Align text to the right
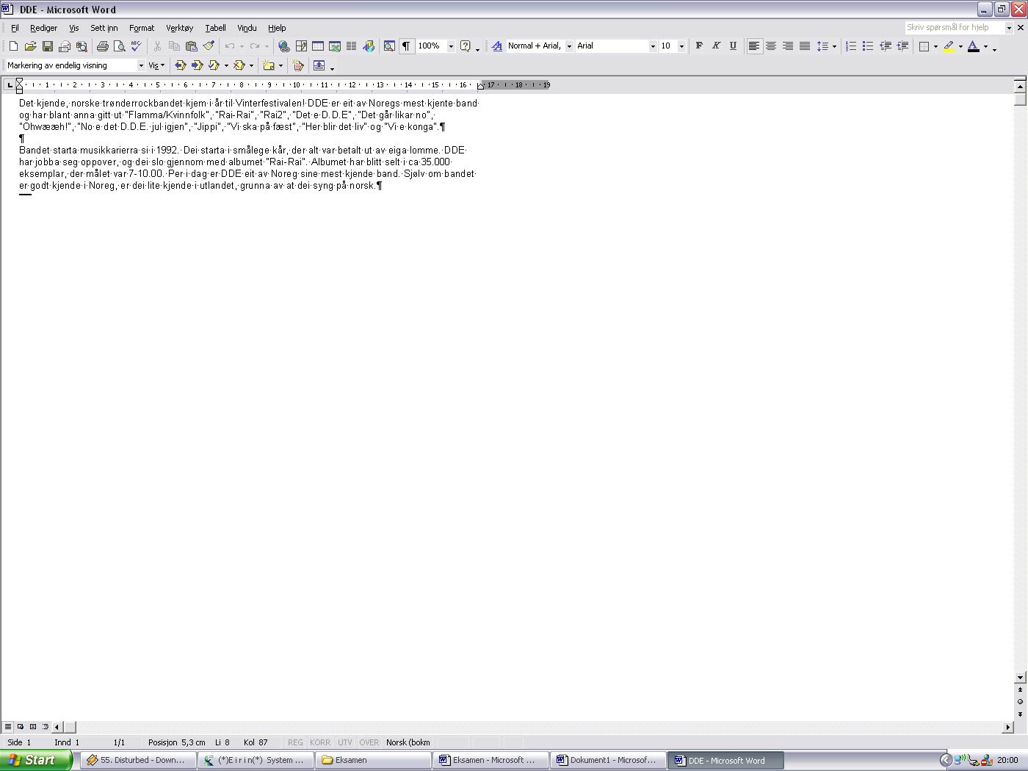This screenshot has width=1028, height=771. point(788,46)
